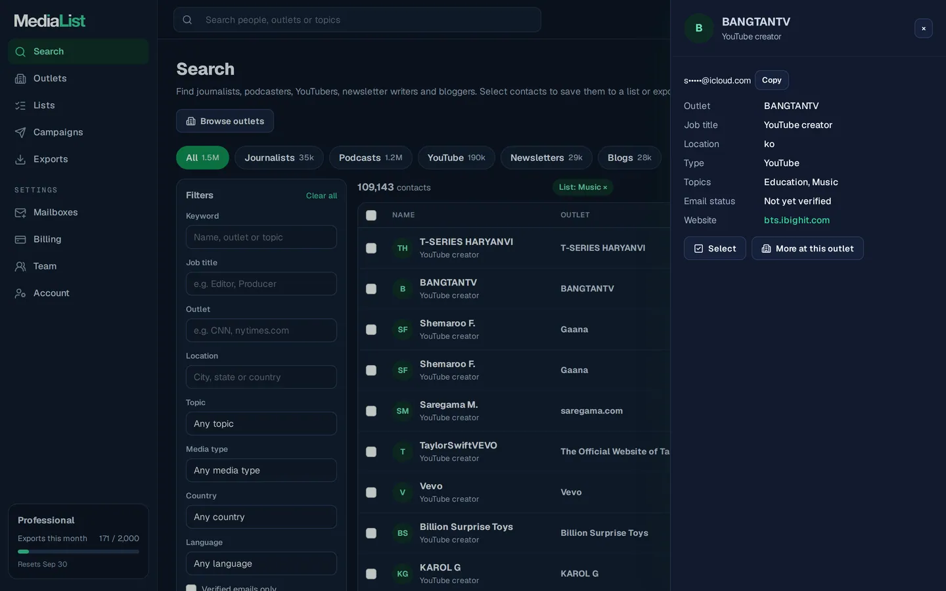Click the exports usage progress bar
This screenshot has width=946, height=591.
78,552
